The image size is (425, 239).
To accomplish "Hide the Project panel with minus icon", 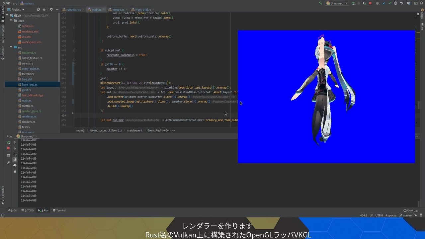I will click(x=57, y=10).
